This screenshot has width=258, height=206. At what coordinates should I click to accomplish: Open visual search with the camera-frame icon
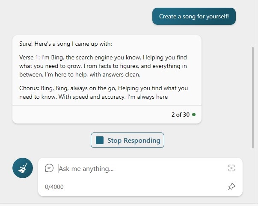pyautogui.click(x=231, y=168)
